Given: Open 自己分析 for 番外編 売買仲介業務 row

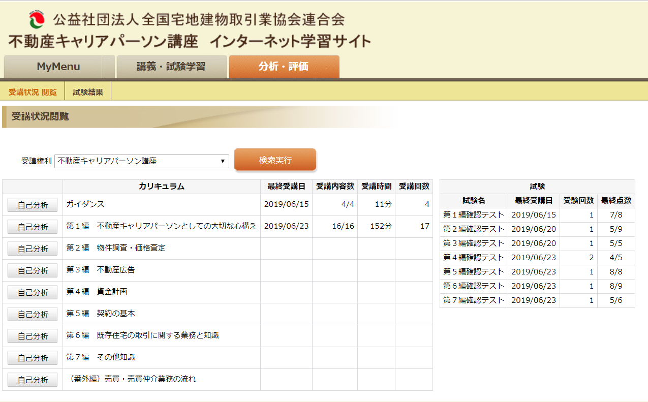Looking at the screenshot, I should [x=33, y=380].
